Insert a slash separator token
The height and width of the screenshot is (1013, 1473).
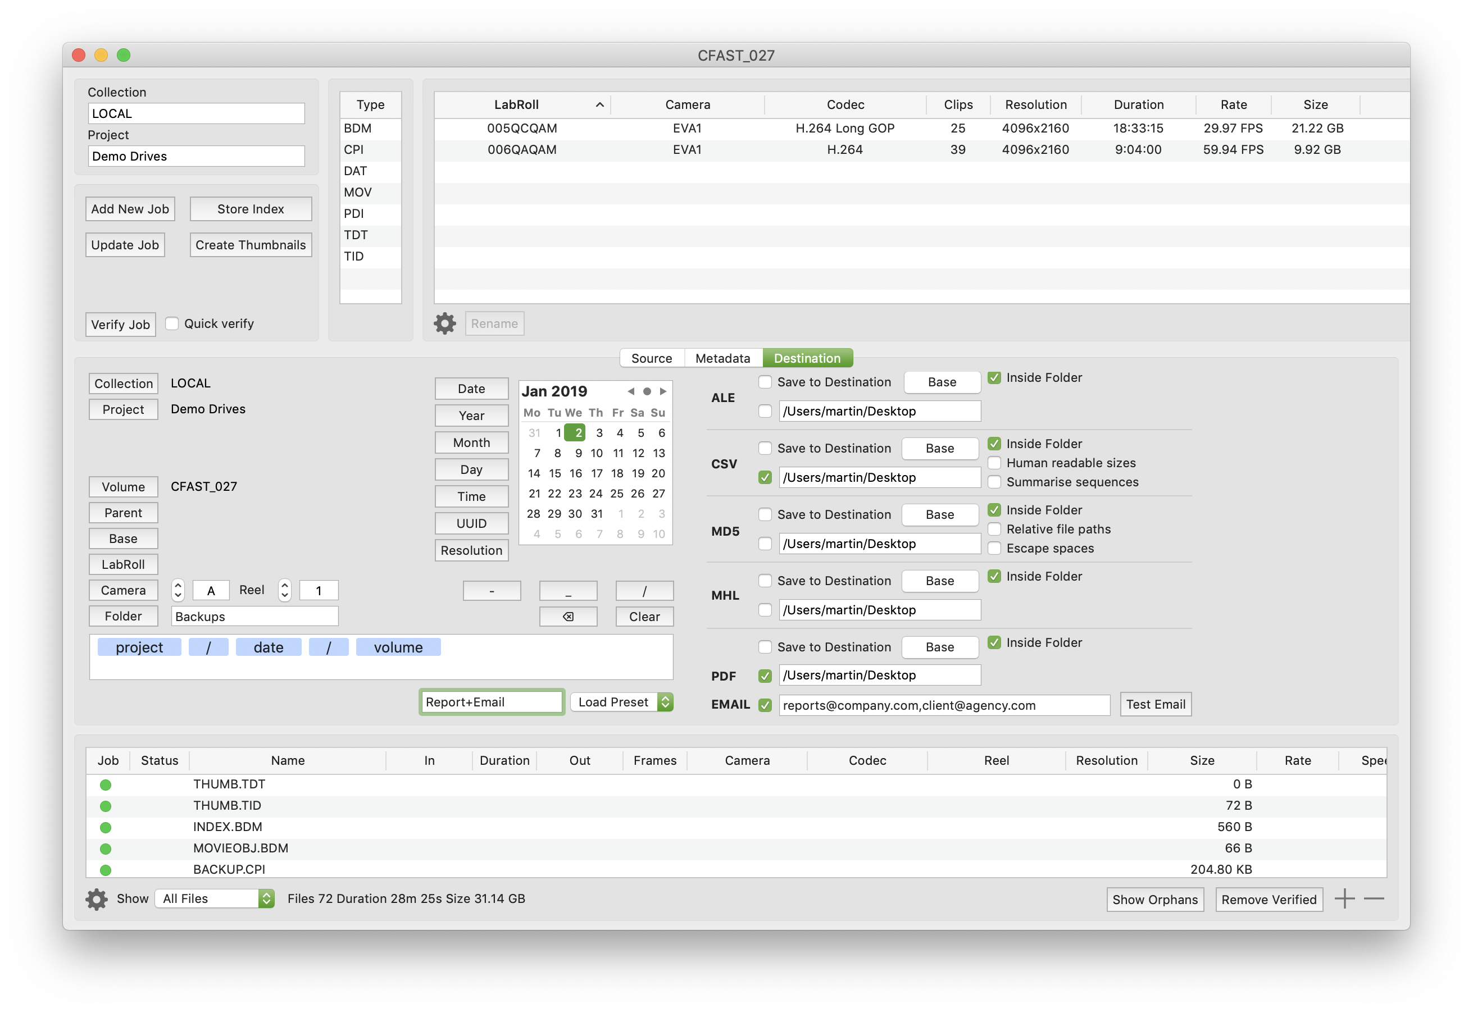tap(644, 591)
